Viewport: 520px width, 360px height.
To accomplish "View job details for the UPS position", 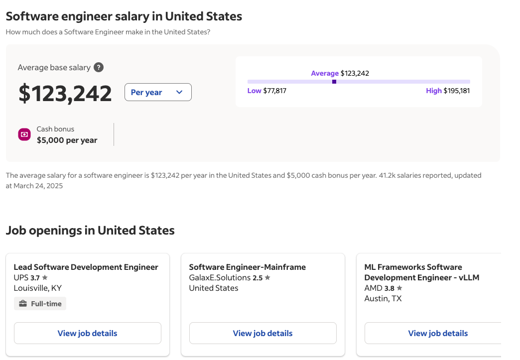I will pyautogui.click(x=87, y=333).
